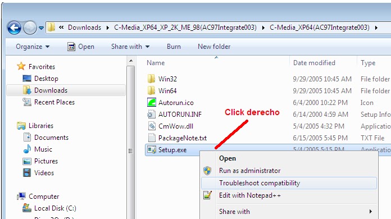Open the Pictures library
The width and height of the screenshot is (391, 219).
coord(46,161)
